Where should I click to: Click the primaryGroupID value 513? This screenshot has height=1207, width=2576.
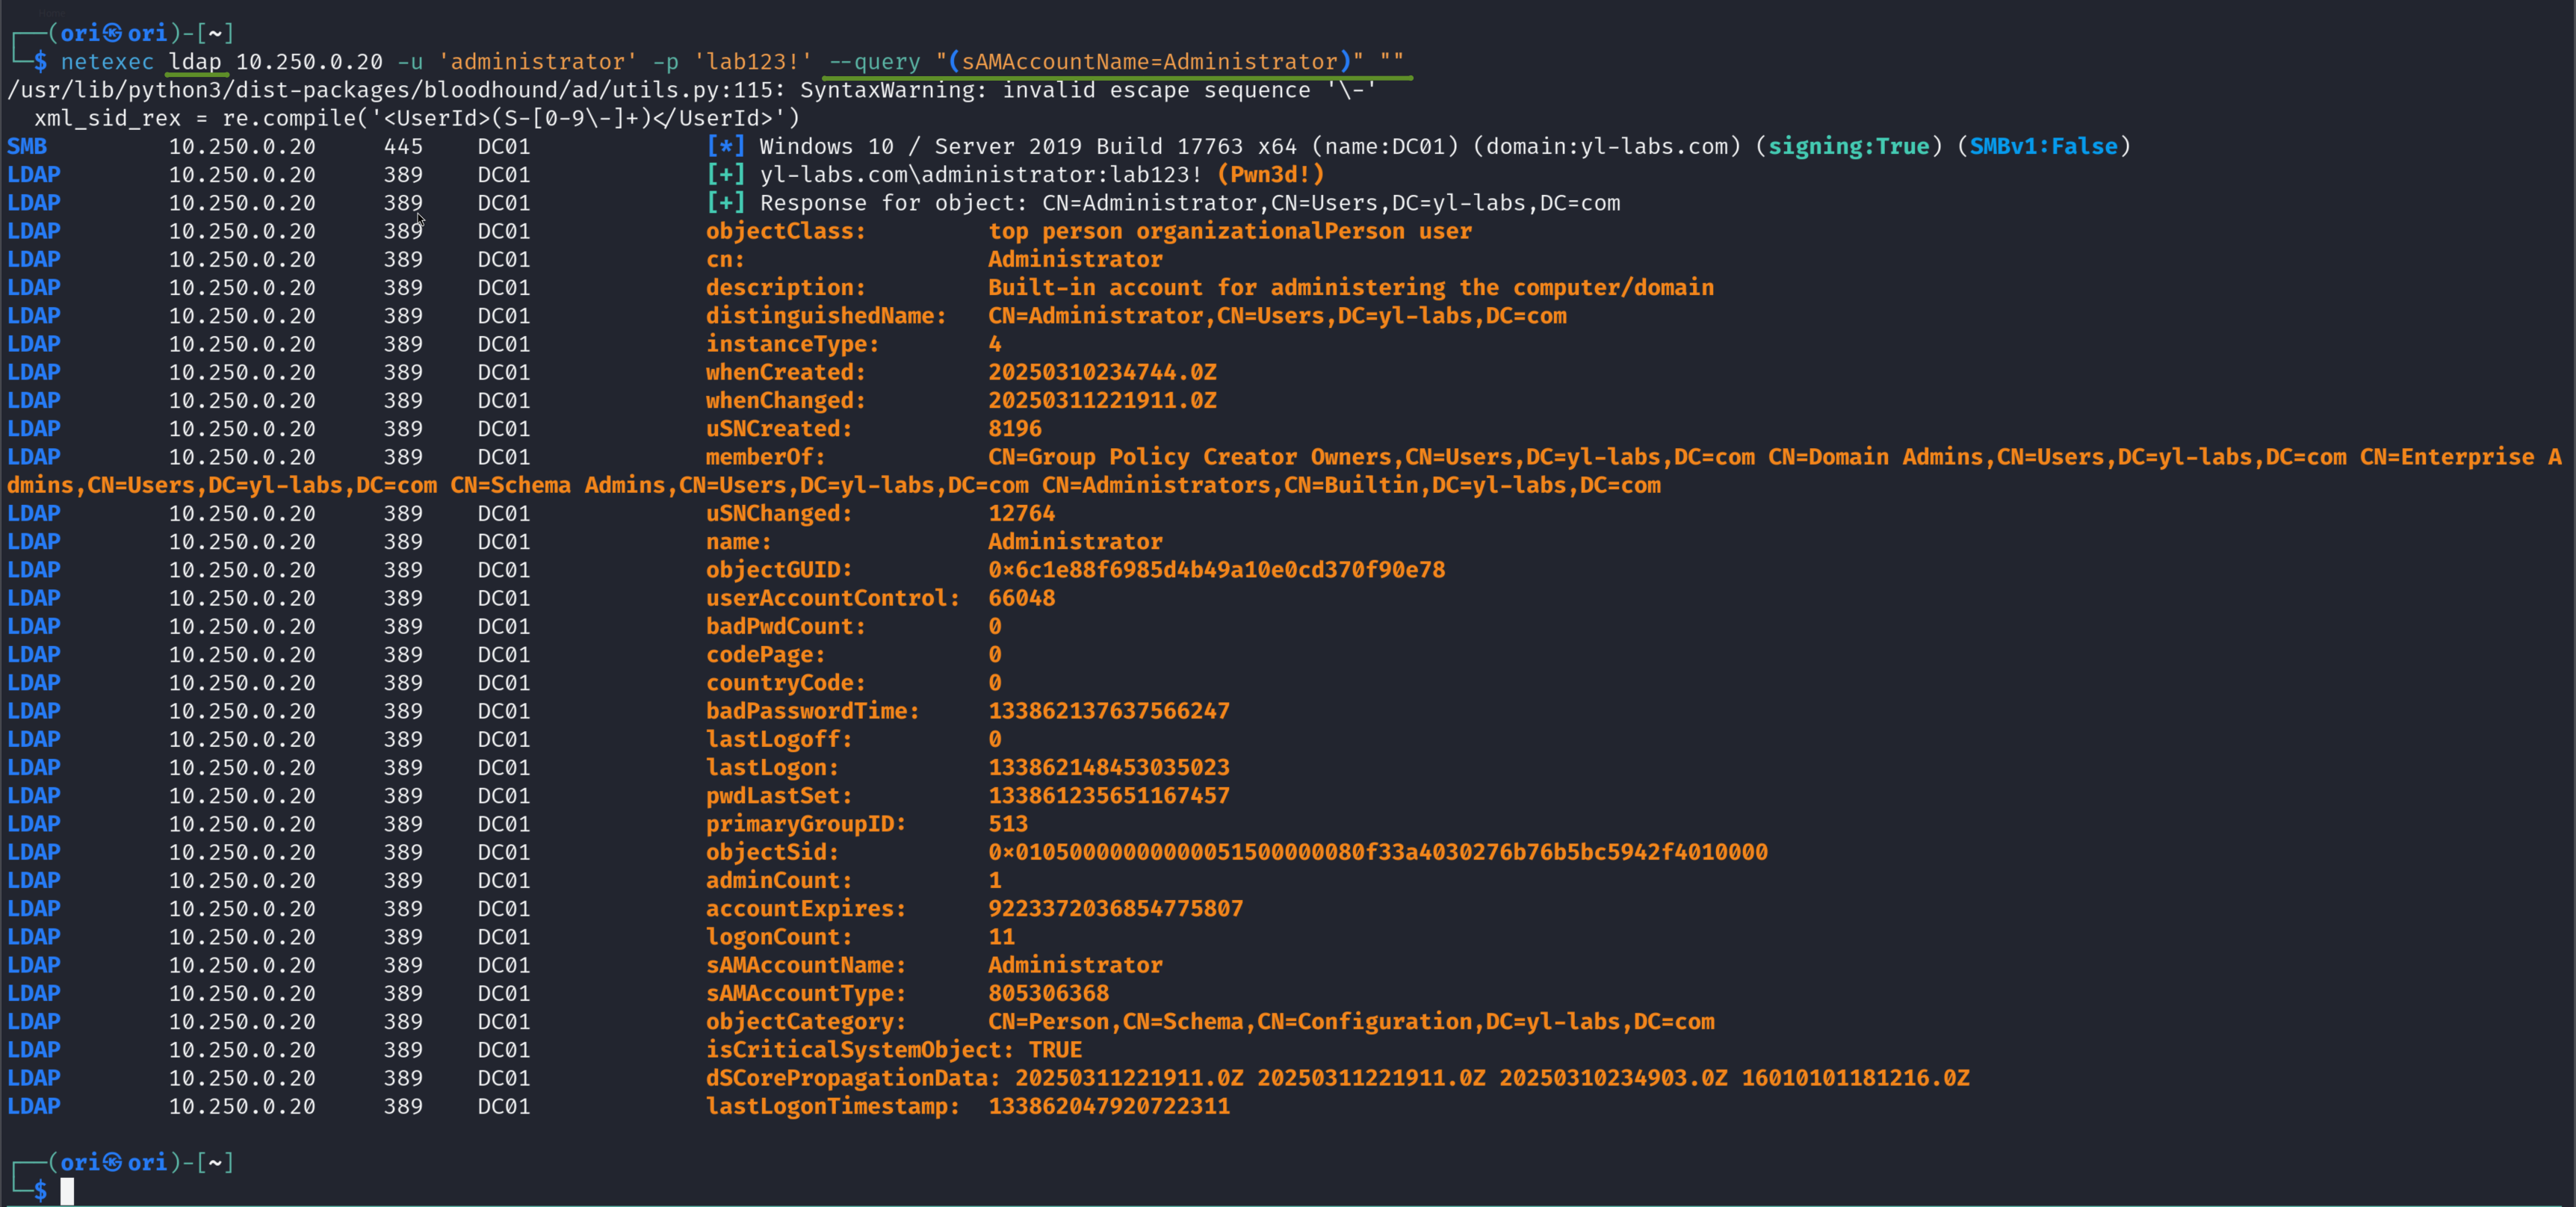pos(1007,824)
